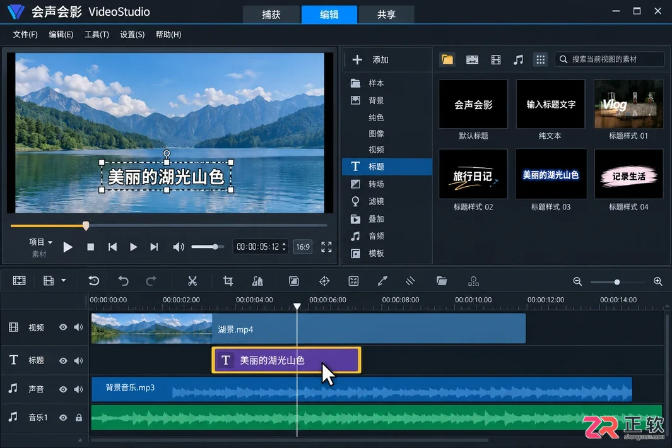Image resolution: width=672 pixels, height=448 pixels.
Task: Jump to the end of clip
Action: pos(154,247)
